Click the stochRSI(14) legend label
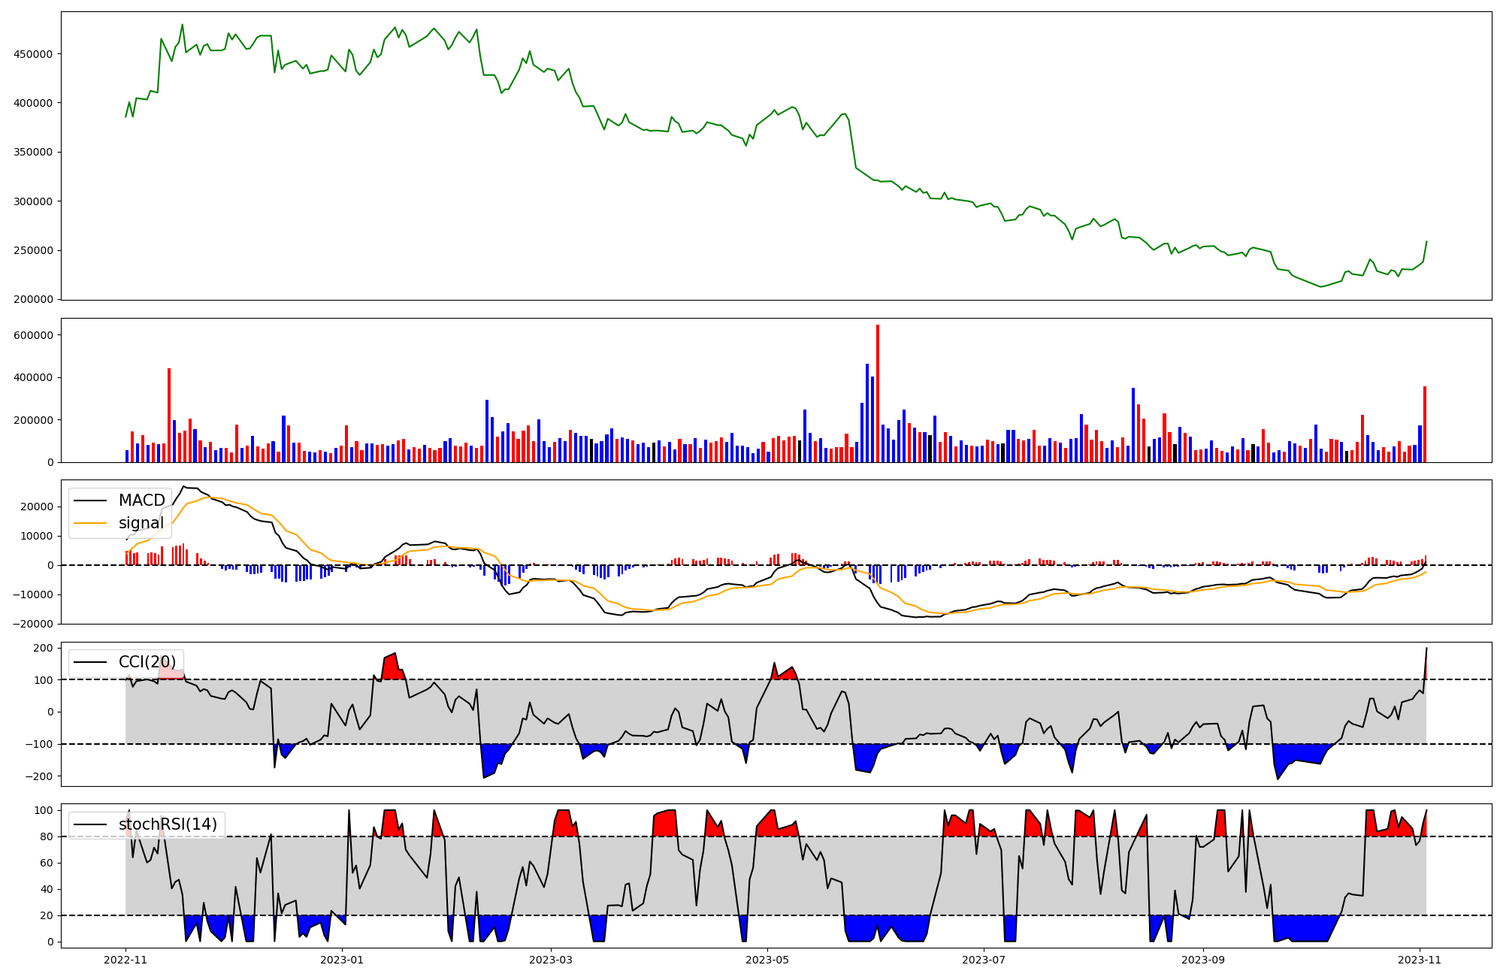The image size is (1503, 977). point(168,824)
